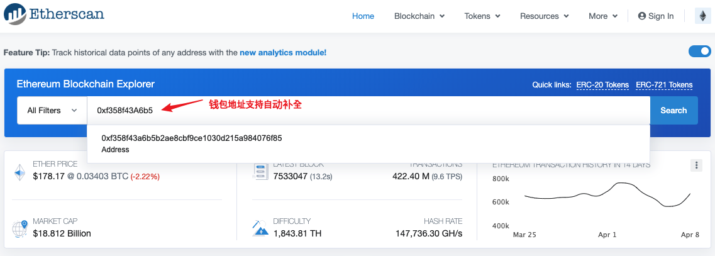Image resolution: width=715 pixels, height=256 pixels.
Task: Open the ERC-20 Tokens quick link
Action: (602, 85)
